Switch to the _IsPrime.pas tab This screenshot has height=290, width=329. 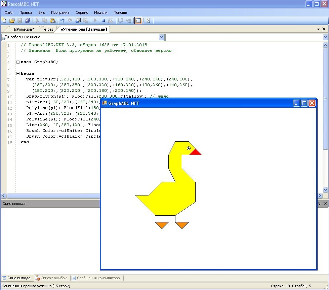[23, 29]
